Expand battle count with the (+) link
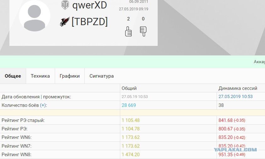This screenshot has width=265, height=159. click(43, 105)
